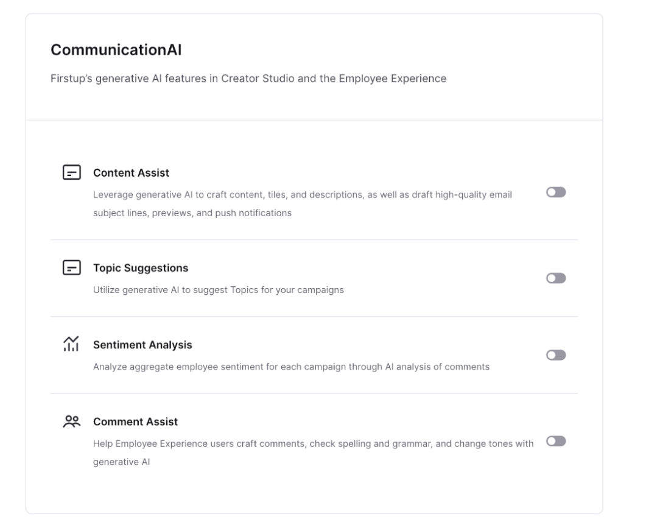Image resolution: width=646 pixels, height=525 pixels.
Task: Select the Comment Assist heading
Action: coord(136,421)
